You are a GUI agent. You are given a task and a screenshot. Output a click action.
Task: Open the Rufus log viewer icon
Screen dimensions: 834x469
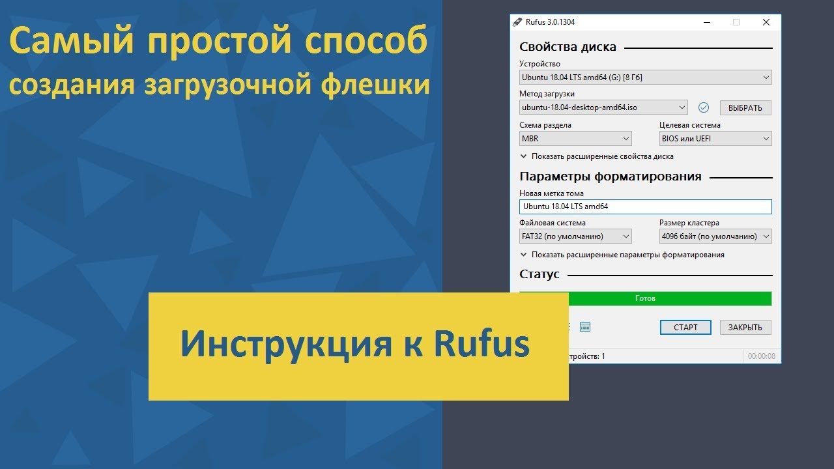point(585,327)
